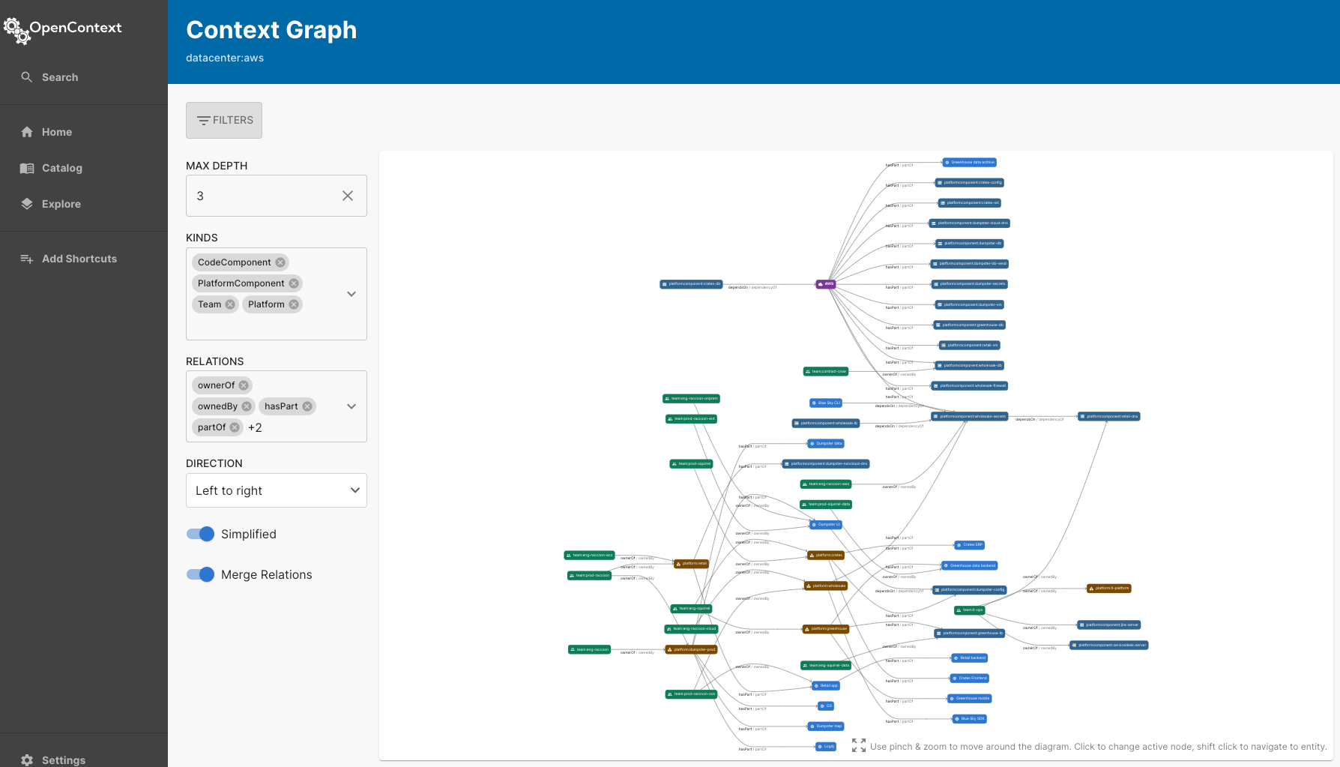Select the Blue Sky SDK node

pyautogui.click(x=970, y=719)
